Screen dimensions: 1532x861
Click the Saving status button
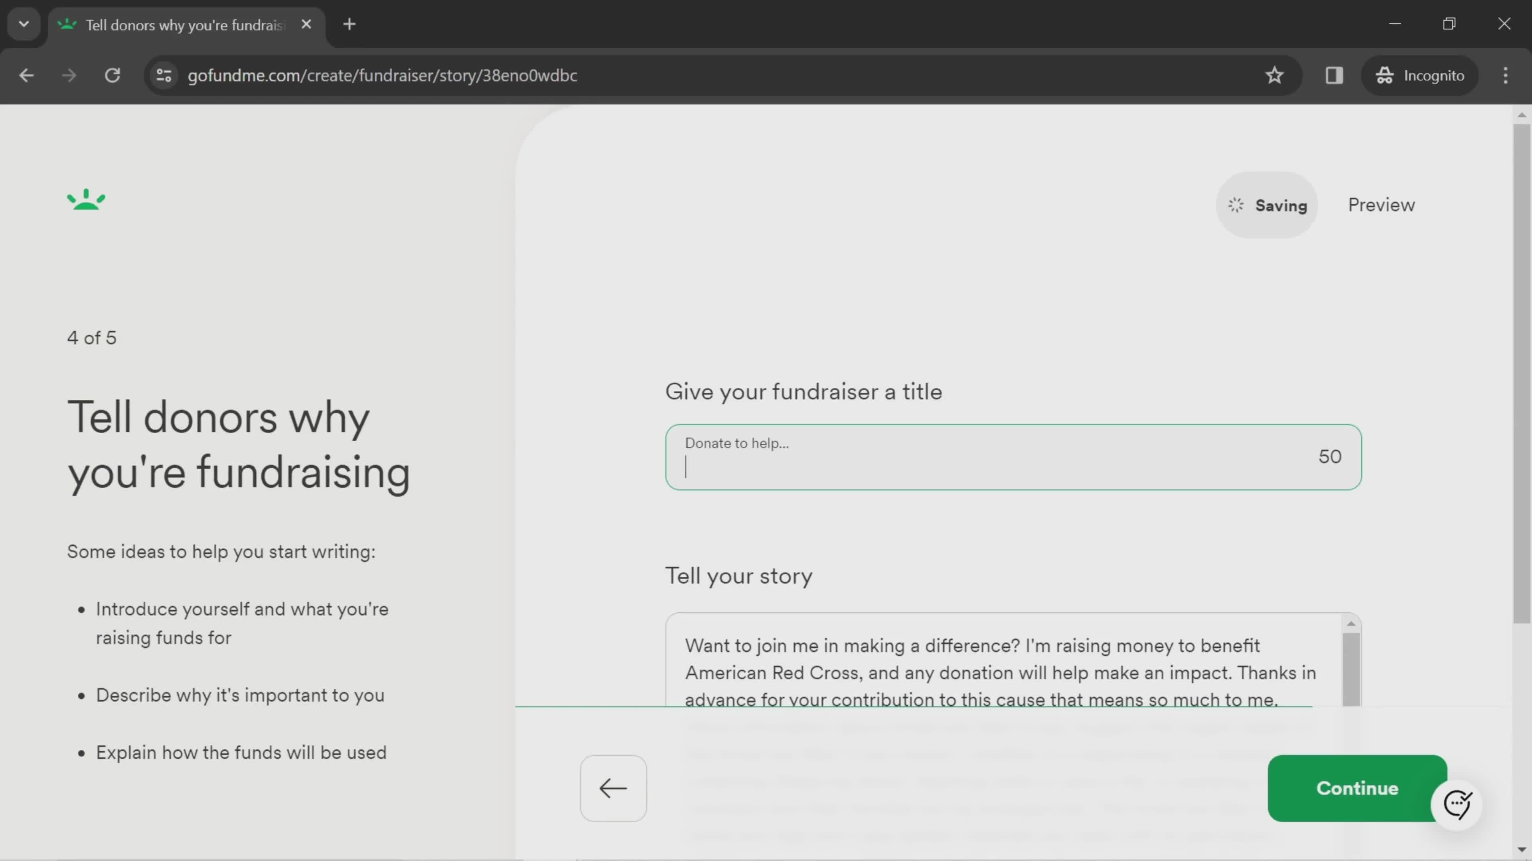pyautogui.click(x=1267, y=205)
